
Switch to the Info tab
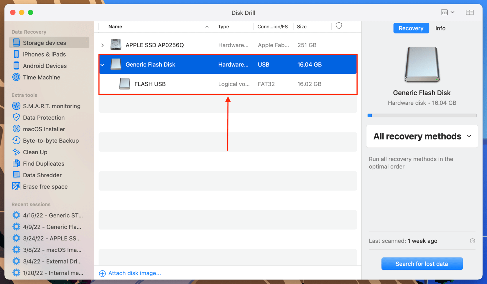440,28
